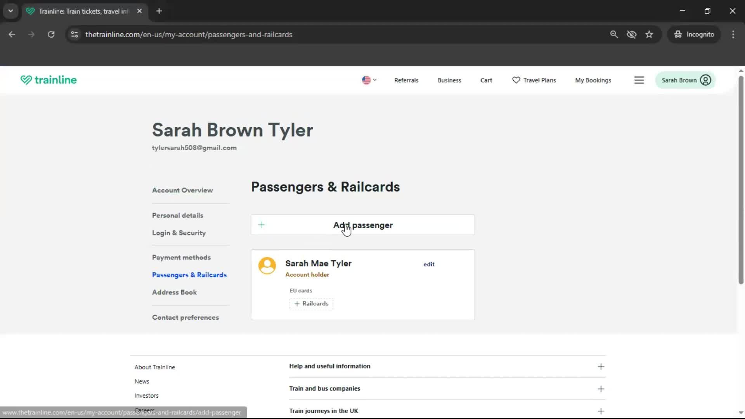Screen dimensions: 745x419
Task: Click the browser back arrow
Action: (x=12, y=34)
